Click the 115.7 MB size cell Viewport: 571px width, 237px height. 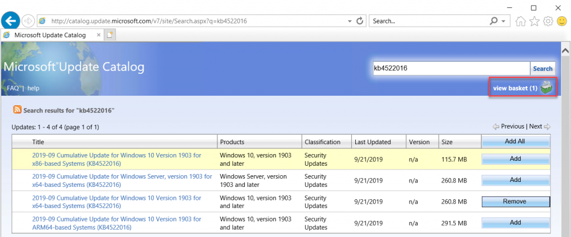coord(454,160)
